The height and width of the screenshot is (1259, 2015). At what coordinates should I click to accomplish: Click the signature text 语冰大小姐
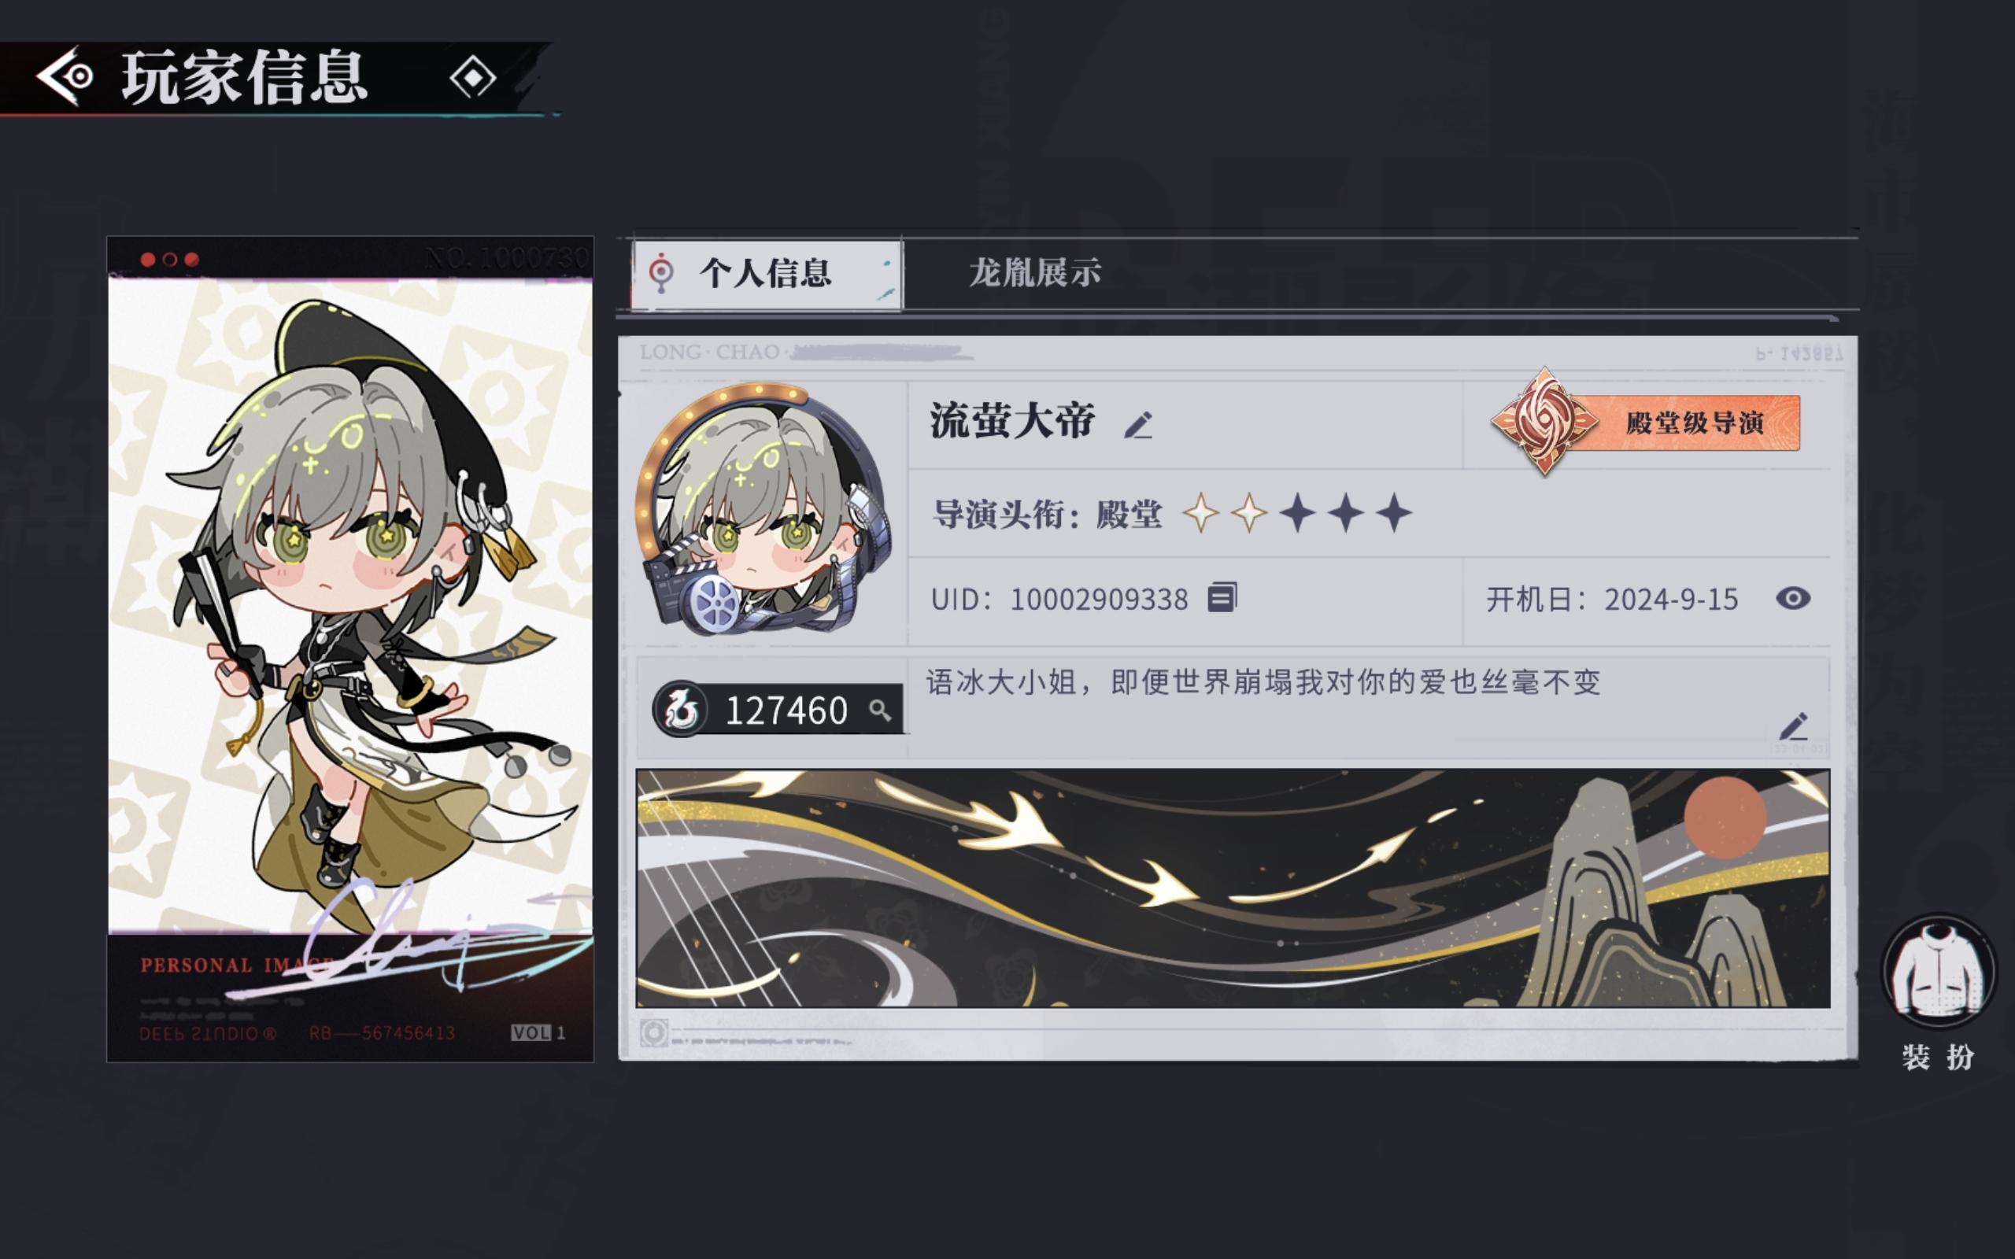(x=1263, y=682)
